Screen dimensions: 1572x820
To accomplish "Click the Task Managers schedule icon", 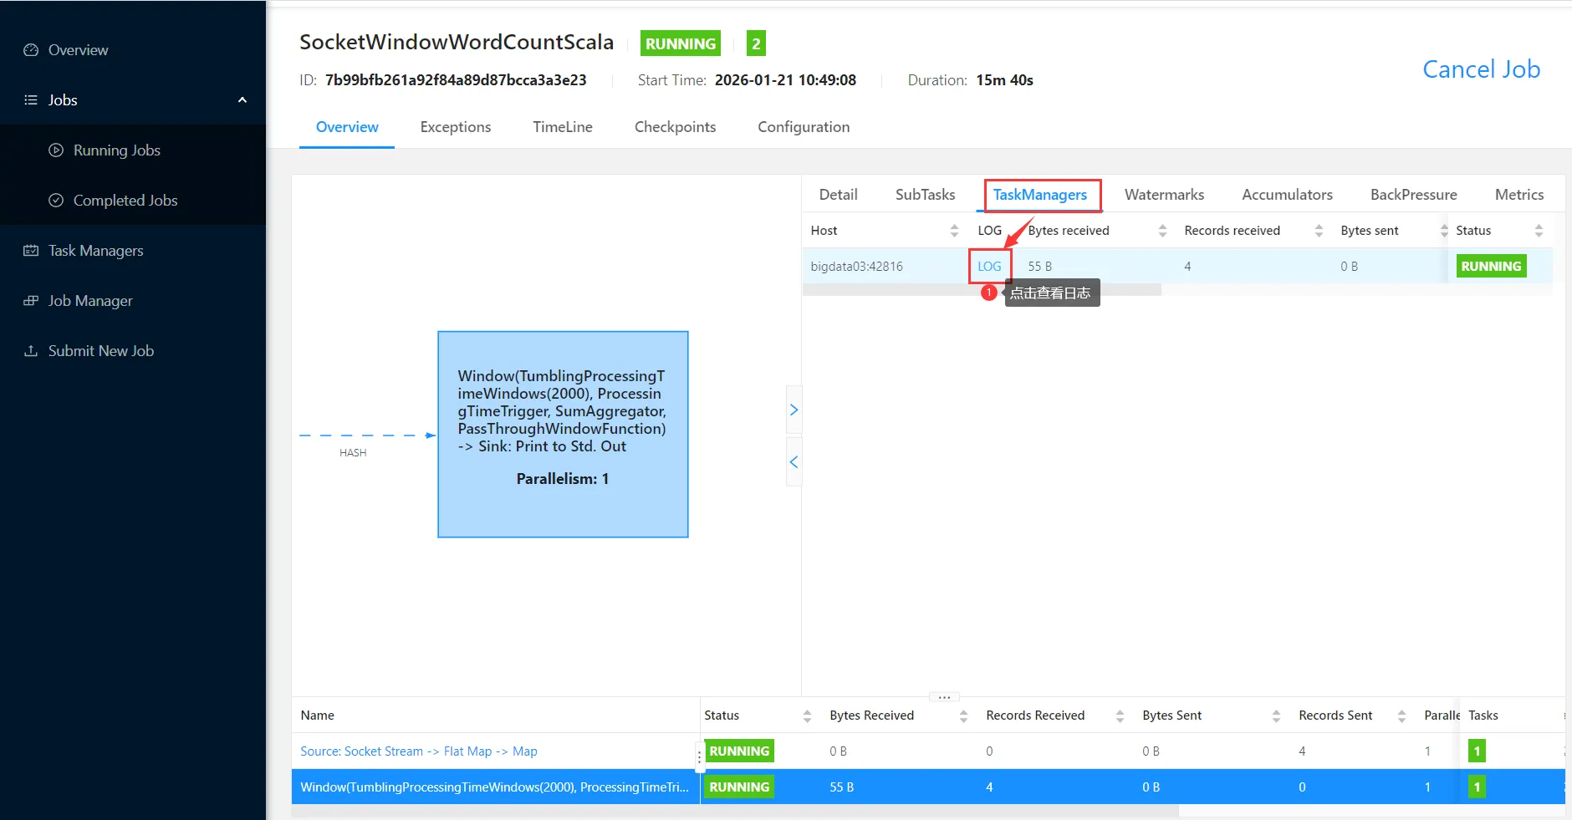I will click(x=31, y=251).
